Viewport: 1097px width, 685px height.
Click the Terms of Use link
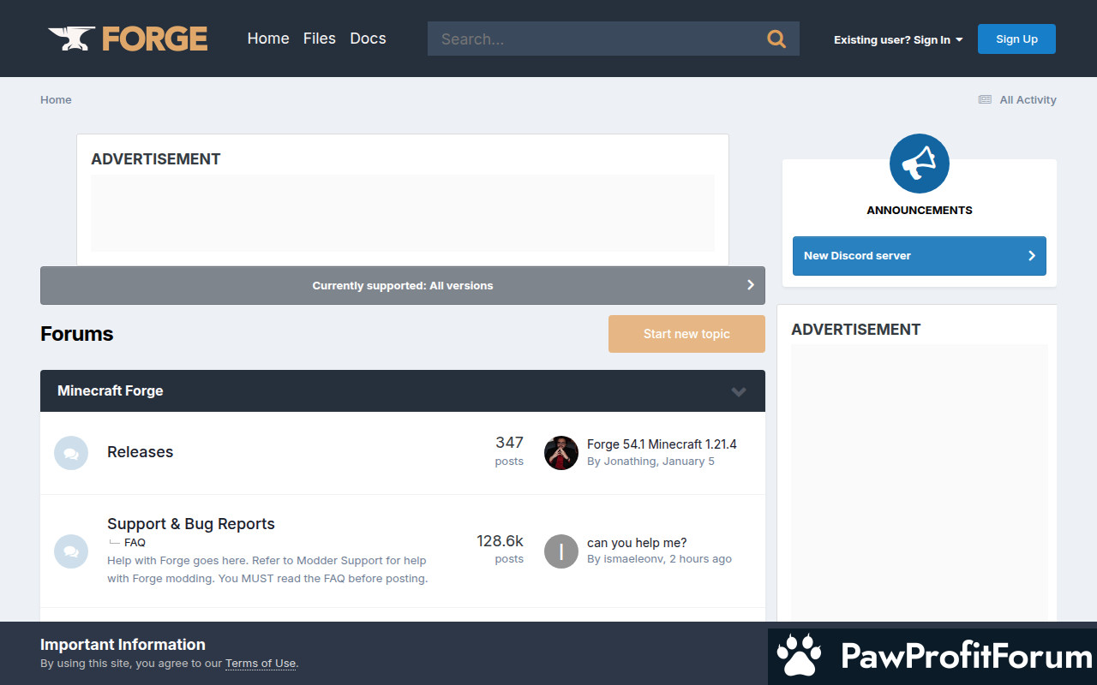click(261, 663)
